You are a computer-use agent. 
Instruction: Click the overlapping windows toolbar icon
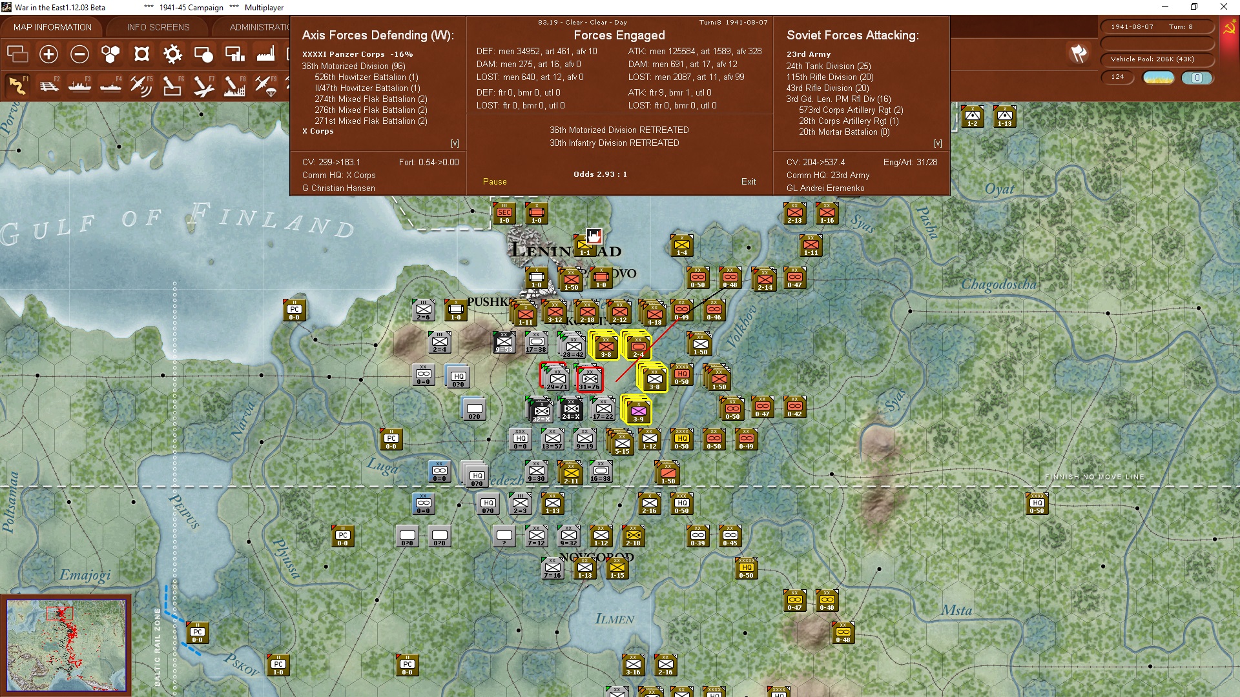point(17,54)
